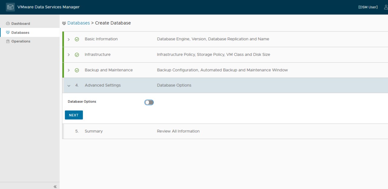Expand the Infrastructure step chevron
388x189 pixels.
click(x=69, y=55)
